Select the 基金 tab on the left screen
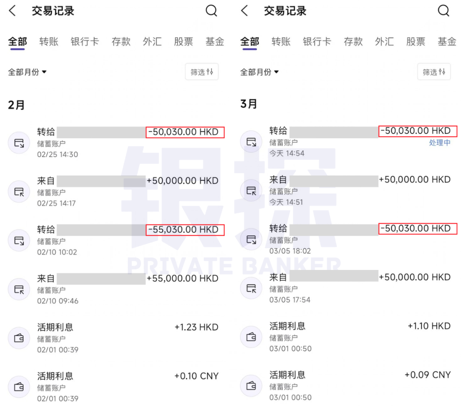This screenshot has width=463, height=406. 215,42
